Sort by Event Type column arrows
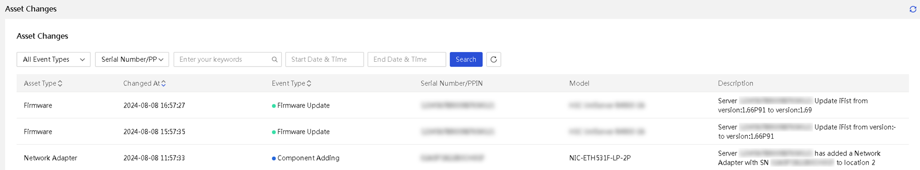 tap(309, 83)
